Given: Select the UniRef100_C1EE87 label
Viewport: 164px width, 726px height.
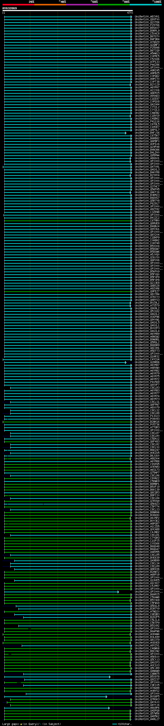Looking at the screenshot, I should (147, 99).
